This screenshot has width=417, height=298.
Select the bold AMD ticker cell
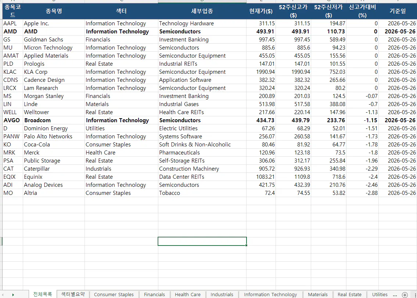click(12, 31)
